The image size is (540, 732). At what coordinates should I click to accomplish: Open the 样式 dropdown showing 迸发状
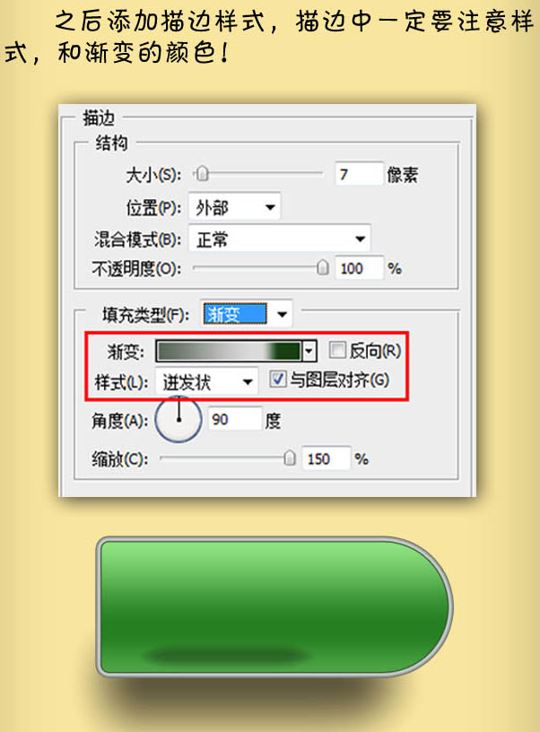coord(206,382)
